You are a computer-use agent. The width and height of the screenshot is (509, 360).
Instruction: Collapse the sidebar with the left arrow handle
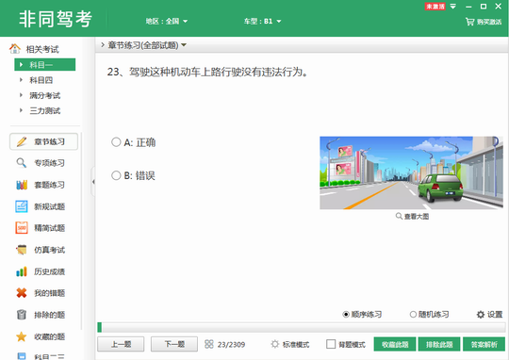click(93, 182)
